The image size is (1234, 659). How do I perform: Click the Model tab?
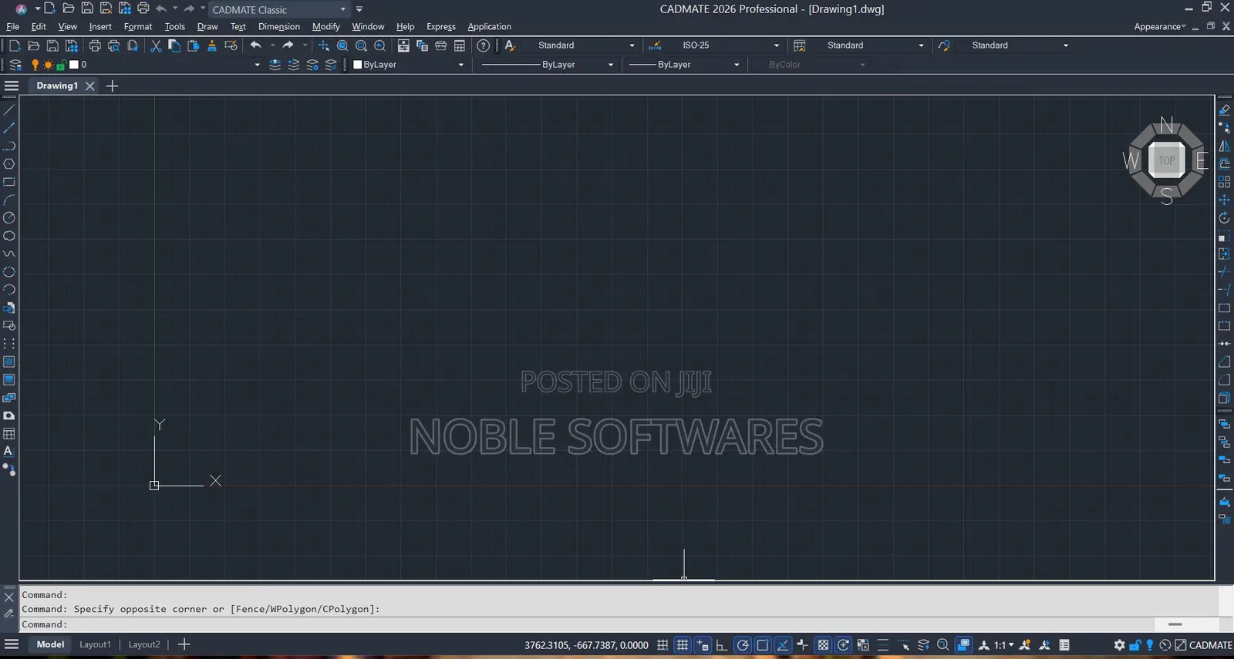tap(50, 644)
